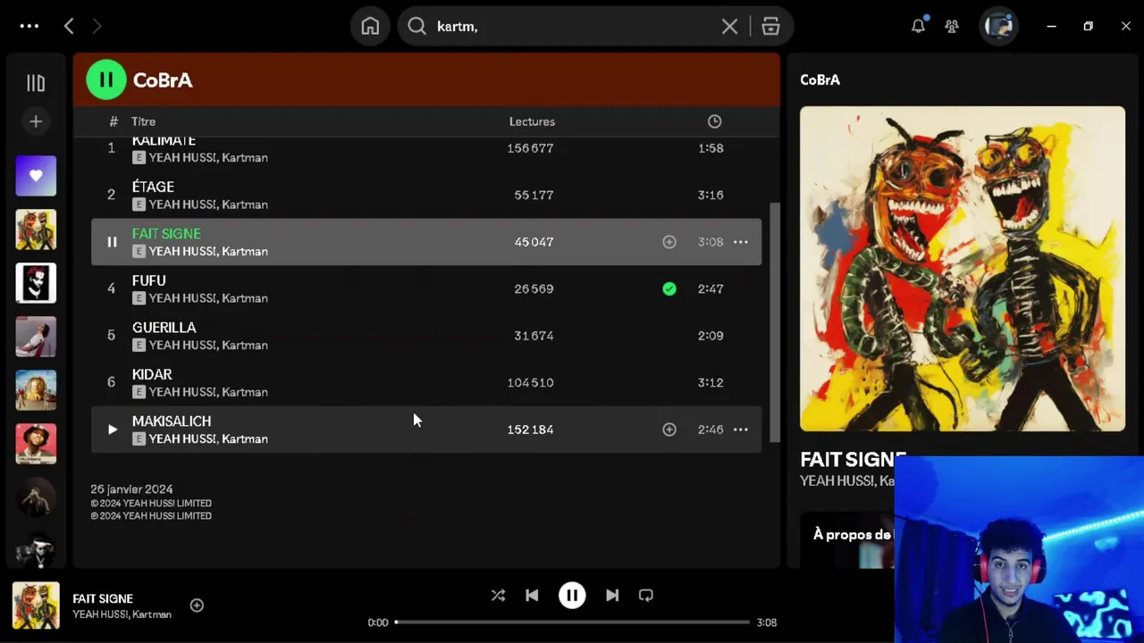Sort by duration clock icon
Viewport: 1144px width, 643px height.
coord(714,121)
